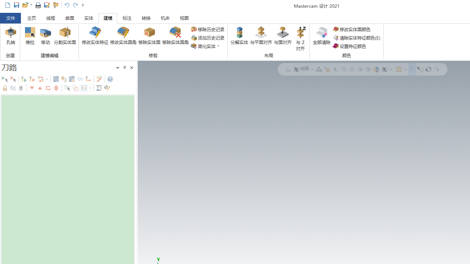
Task: Click the 移除历史记录 button
Action: tap(208, 29)
